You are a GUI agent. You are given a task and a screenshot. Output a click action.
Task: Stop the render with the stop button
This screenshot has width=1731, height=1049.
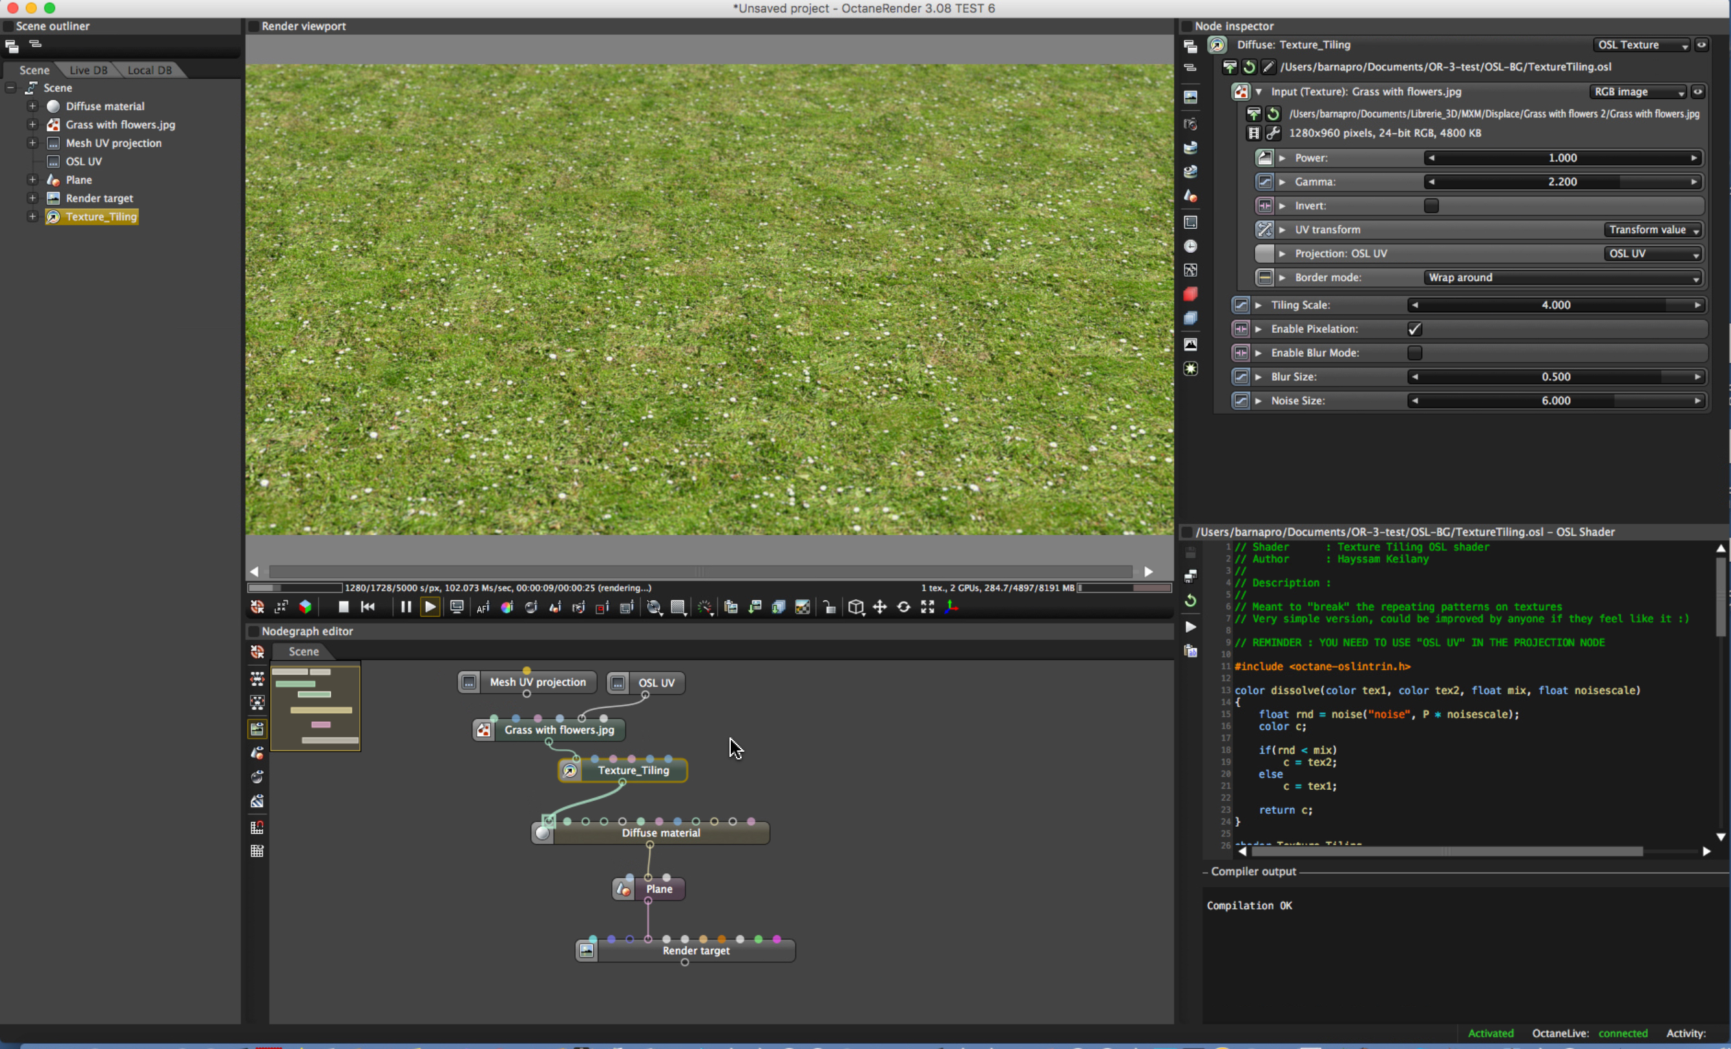(344, 607)
